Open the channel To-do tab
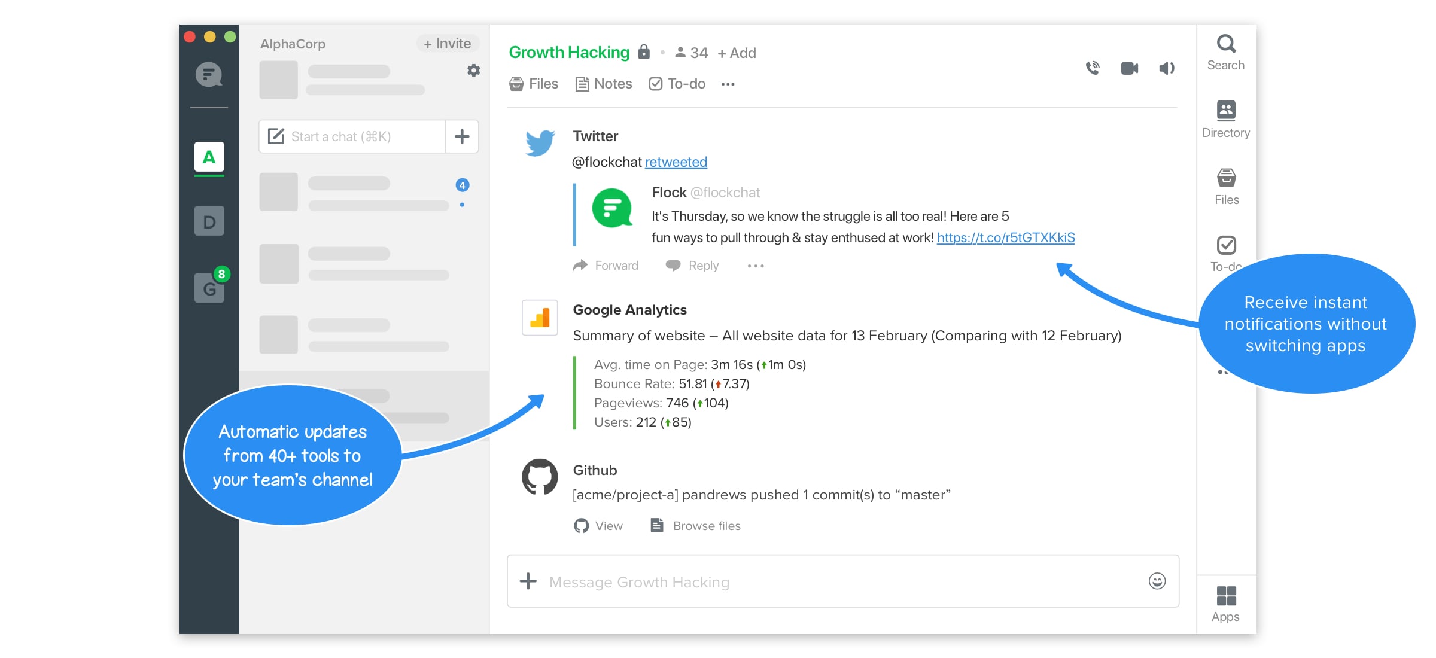Screen dimensions: 1436x658 point(677,84)
